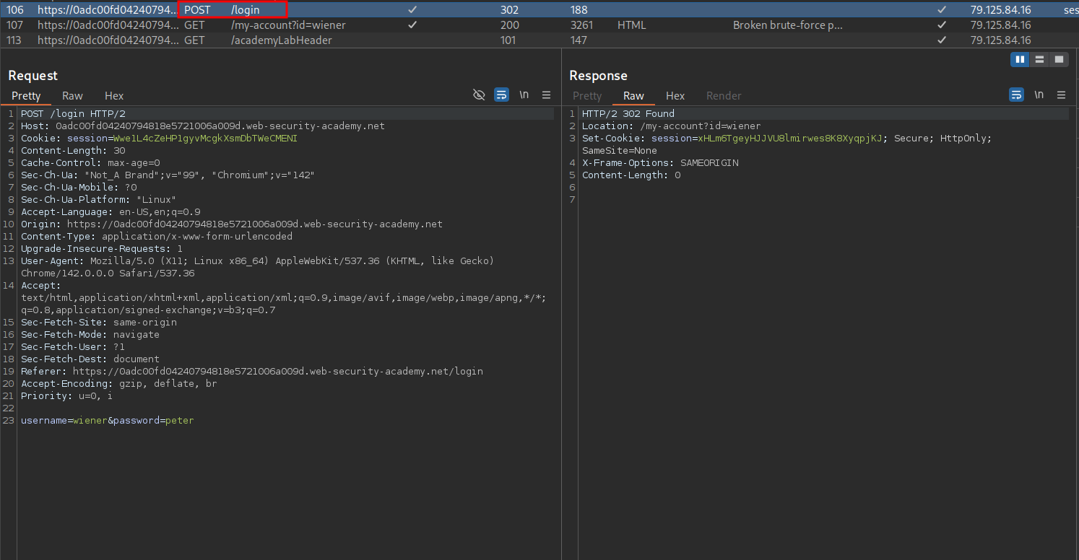Select history row 113 /academyLabHeader request
The width and height of the screenshot is (1079, 560).
[281, 40]
